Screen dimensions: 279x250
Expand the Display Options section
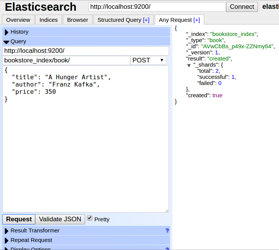pos(86,248)
